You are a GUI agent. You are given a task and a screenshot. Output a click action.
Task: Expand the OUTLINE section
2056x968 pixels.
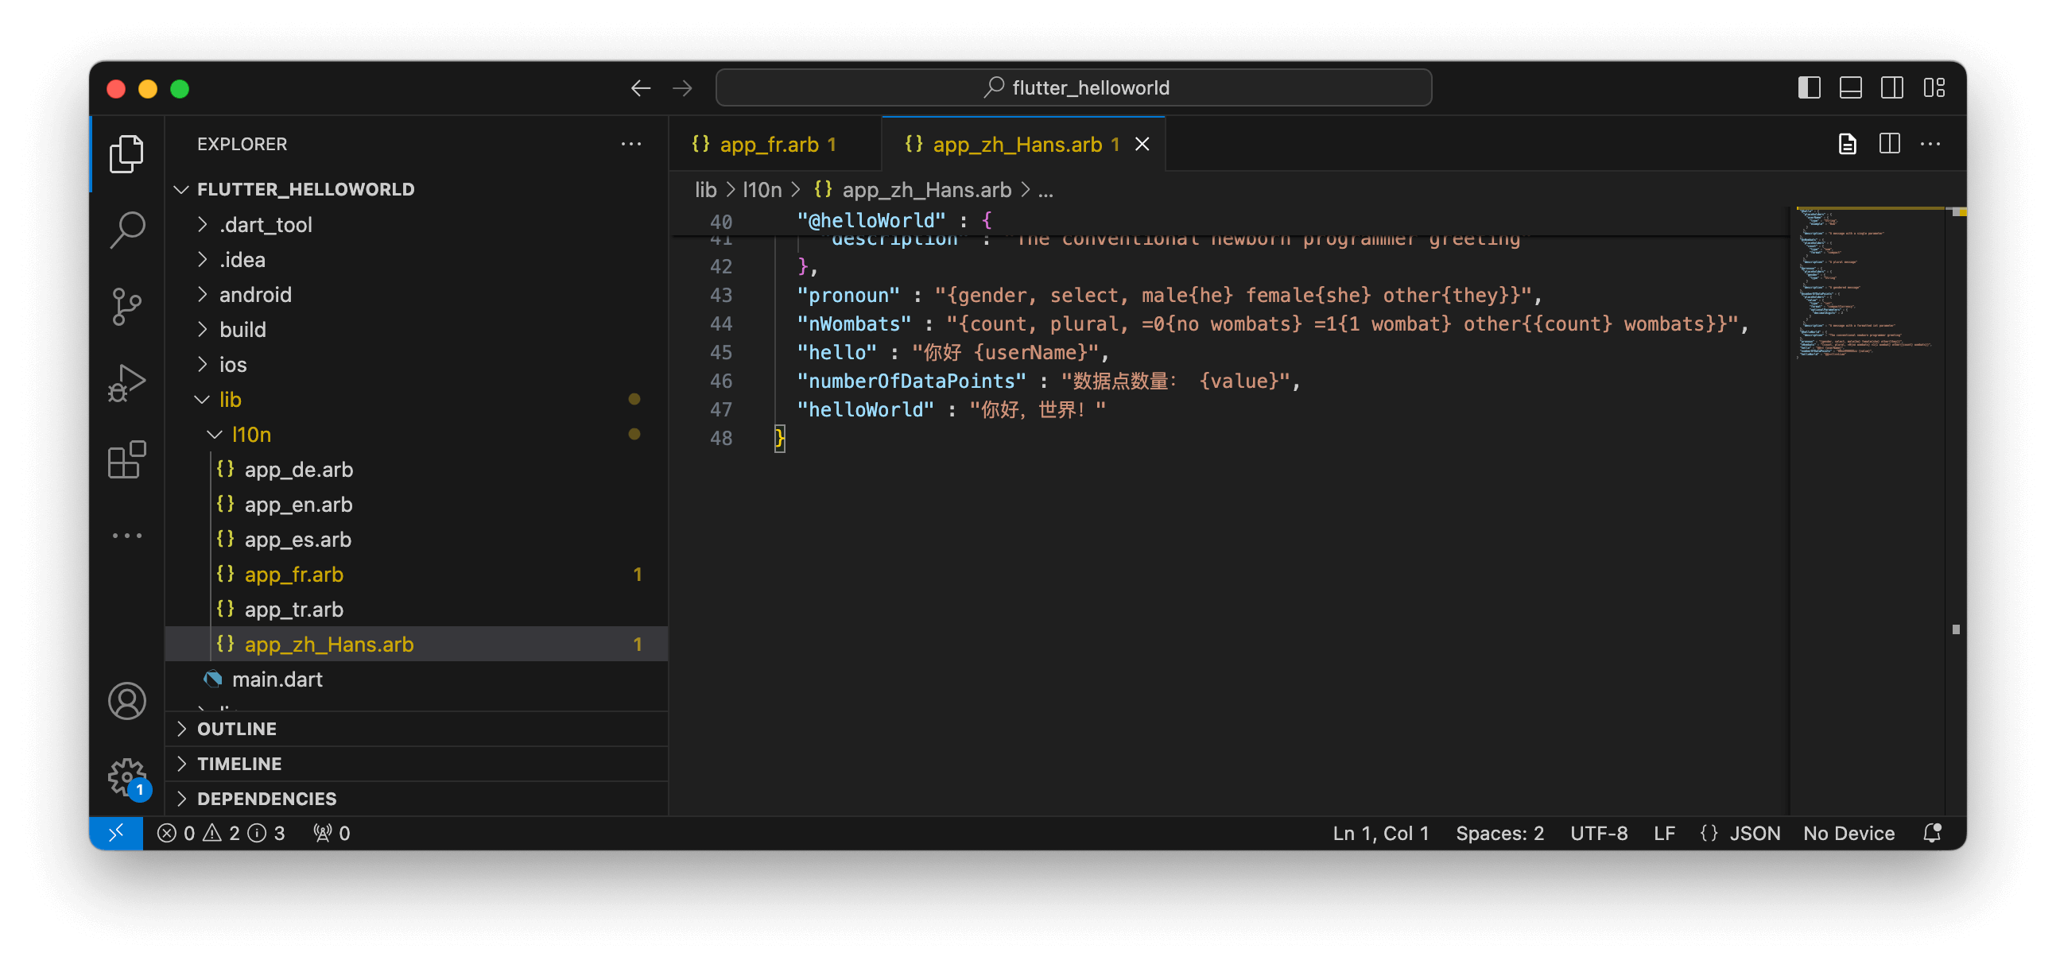[417, 729]
